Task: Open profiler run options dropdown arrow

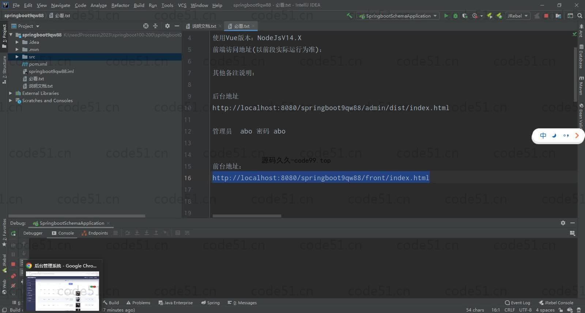Action: 482,16
